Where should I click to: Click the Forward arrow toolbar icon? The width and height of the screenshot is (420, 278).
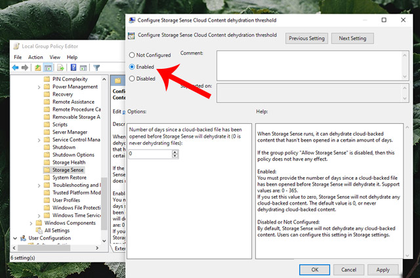pos(25,68)
